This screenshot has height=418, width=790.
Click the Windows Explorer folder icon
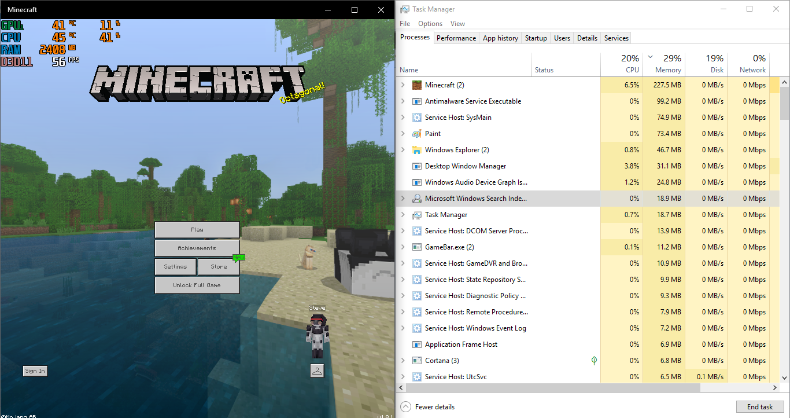coord(416,150)
